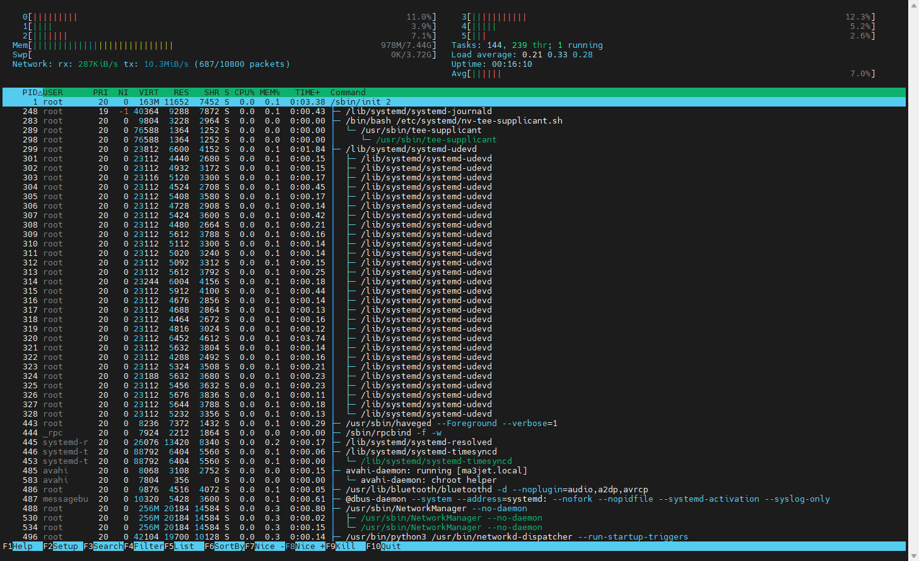Click the TIME+ column header

(307, 93)
